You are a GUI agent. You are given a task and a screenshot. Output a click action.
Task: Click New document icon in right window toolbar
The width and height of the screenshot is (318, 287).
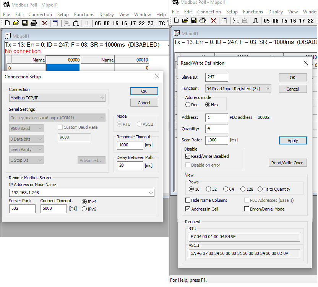[177, 21]
